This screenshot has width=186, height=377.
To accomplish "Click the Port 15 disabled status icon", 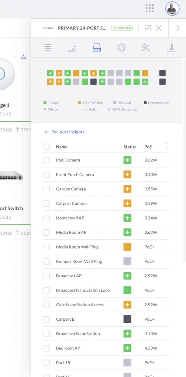I will coord(127,363).
